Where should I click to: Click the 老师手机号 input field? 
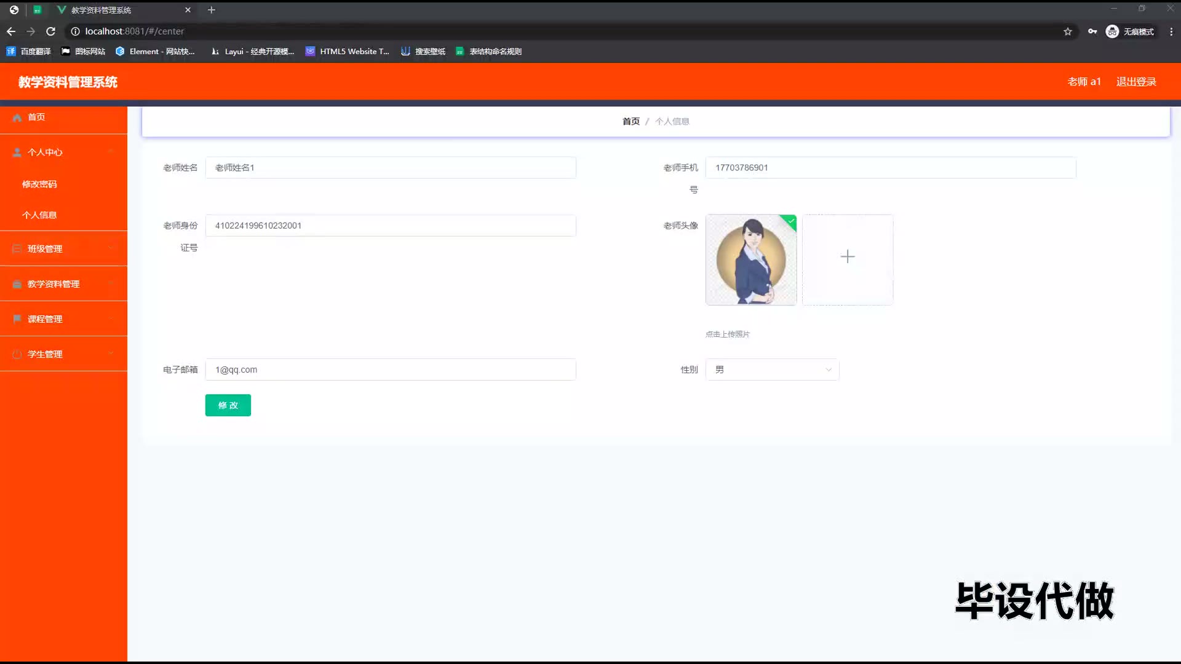click(x=891, y=167)
